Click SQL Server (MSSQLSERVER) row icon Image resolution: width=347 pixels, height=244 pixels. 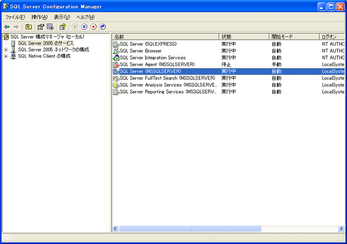[116, 71]
